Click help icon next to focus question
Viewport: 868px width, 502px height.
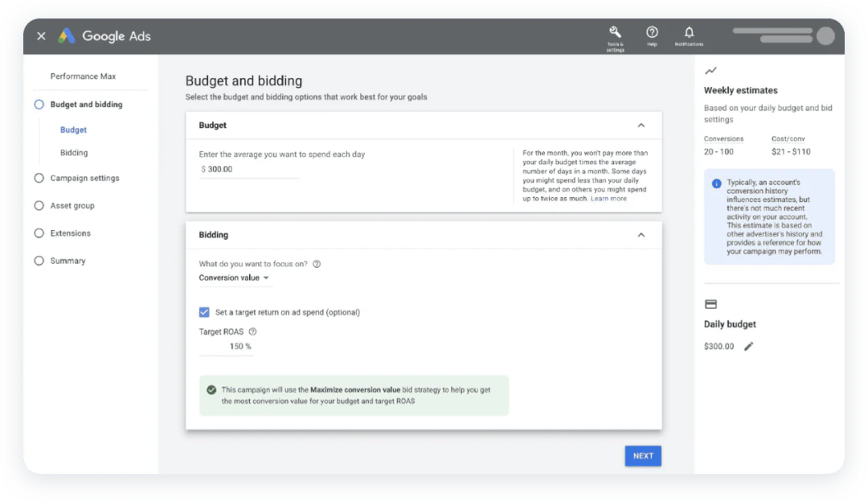coord(317,264)
